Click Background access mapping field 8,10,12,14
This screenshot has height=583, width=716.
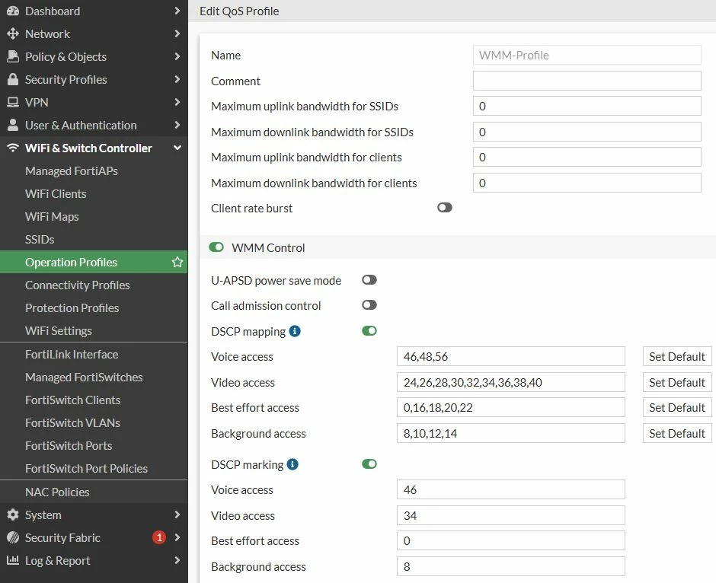tap(511, 433)
